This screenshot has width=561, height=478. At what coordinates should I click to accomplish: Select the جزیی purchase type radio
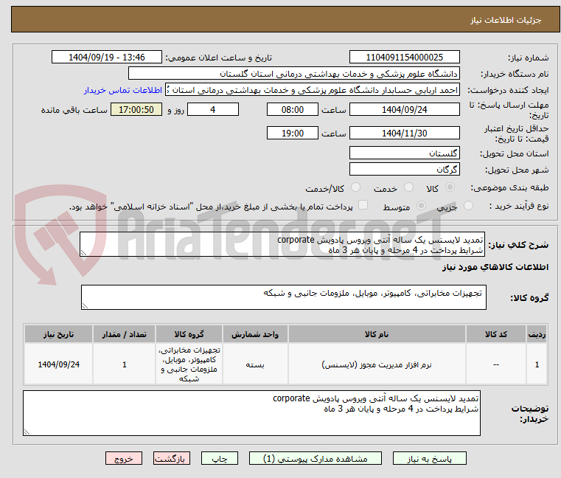[468, 206]
